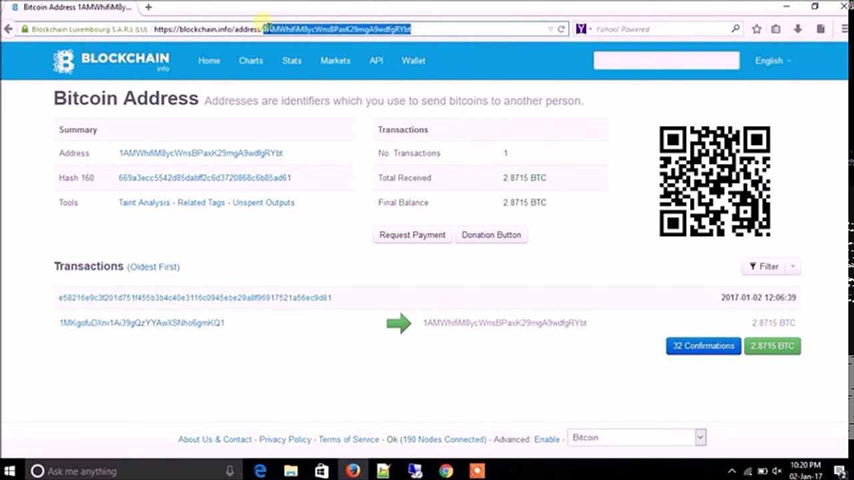Screen dimensions: 854x480
Task: Open the address link in the Summary table
Action: 201,153
